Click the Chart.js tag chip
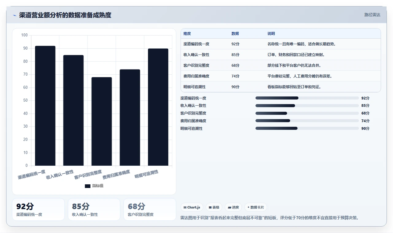 pyautogui.click(x=192, y=207)
